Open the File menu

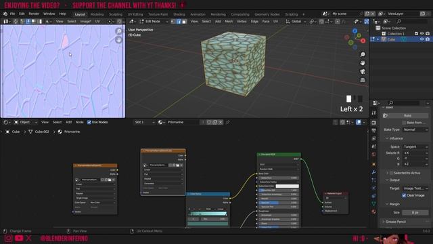(x=12, y=14)
